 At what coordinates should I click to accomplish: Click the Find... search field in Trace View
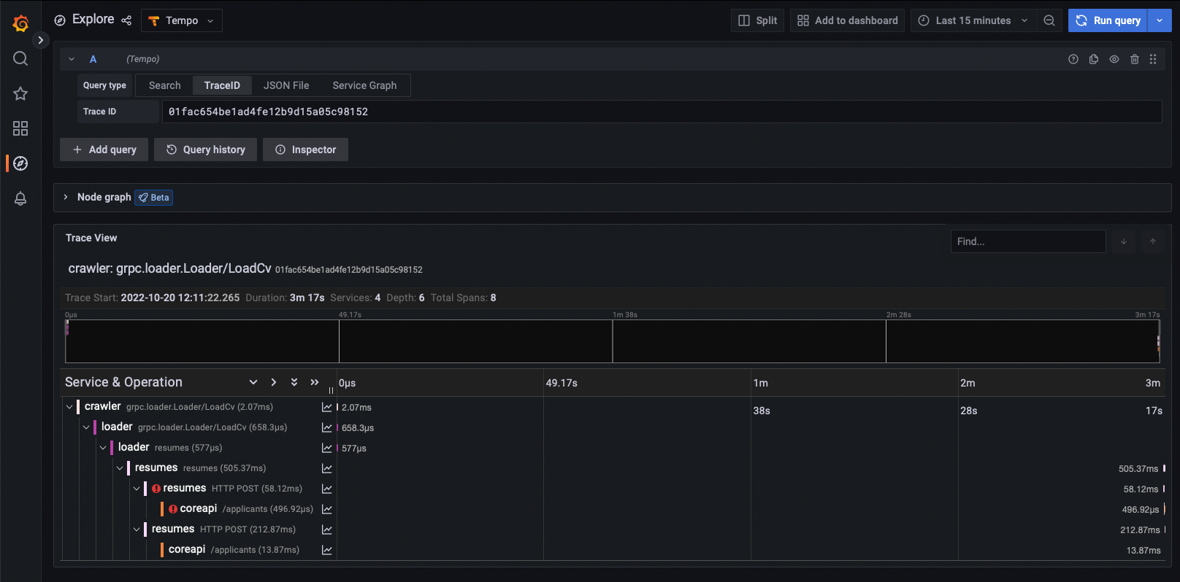[x=1028, y=241]
